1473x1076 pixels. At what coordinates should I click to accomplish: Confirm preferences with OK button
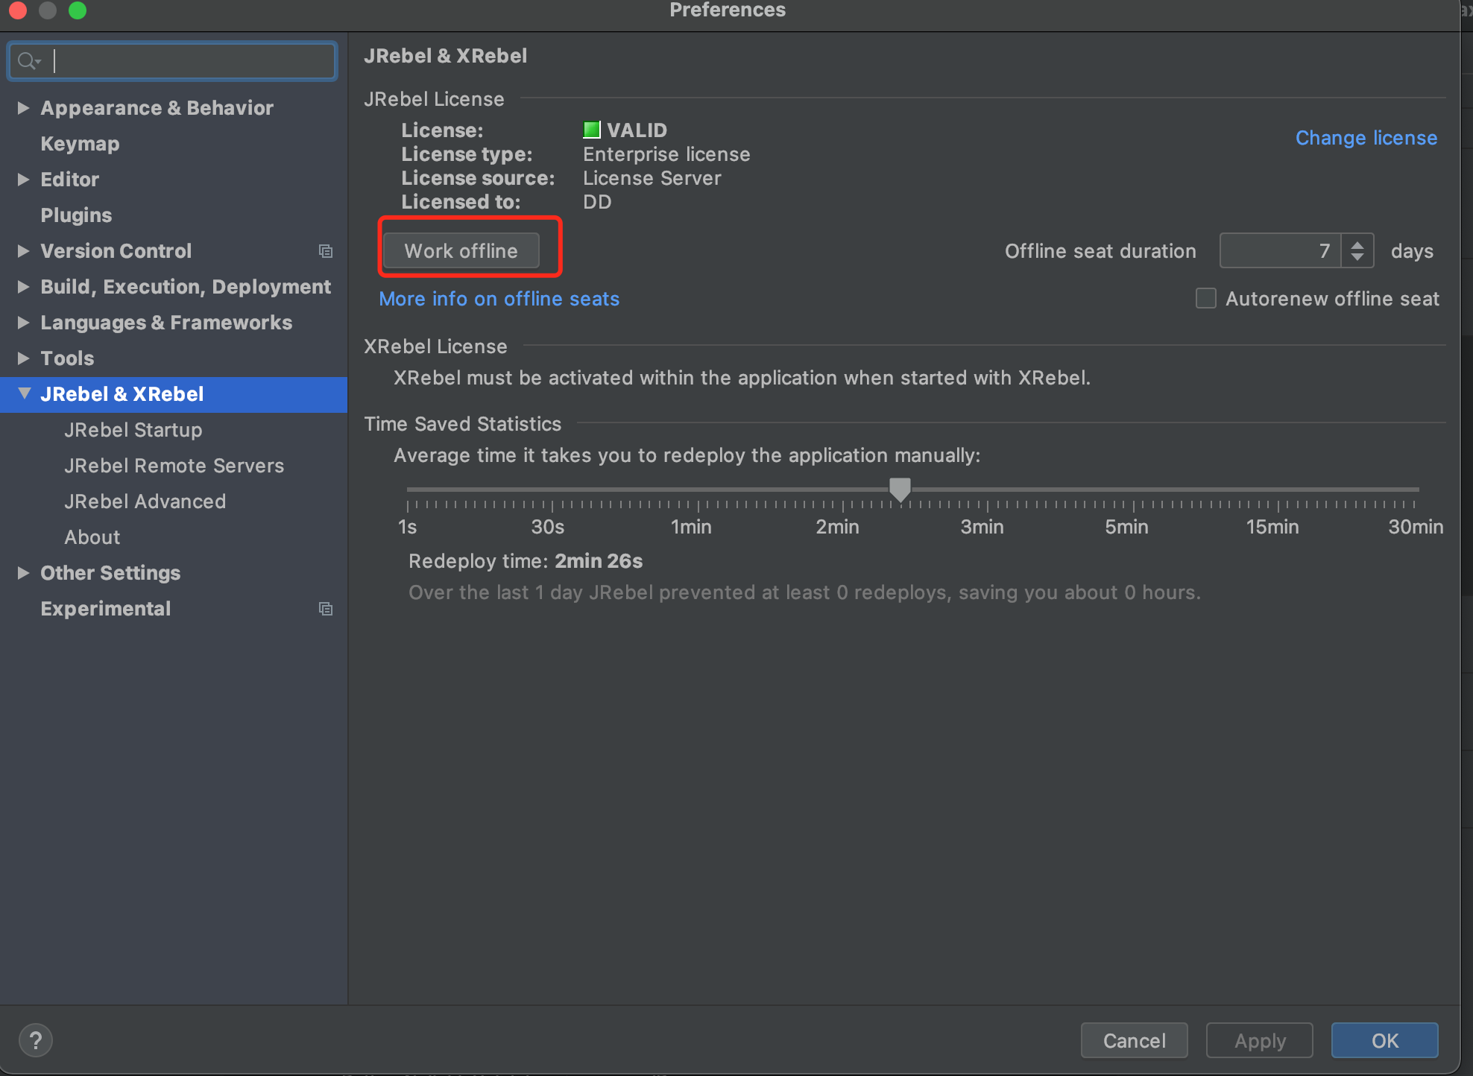click(1385, 1040)
